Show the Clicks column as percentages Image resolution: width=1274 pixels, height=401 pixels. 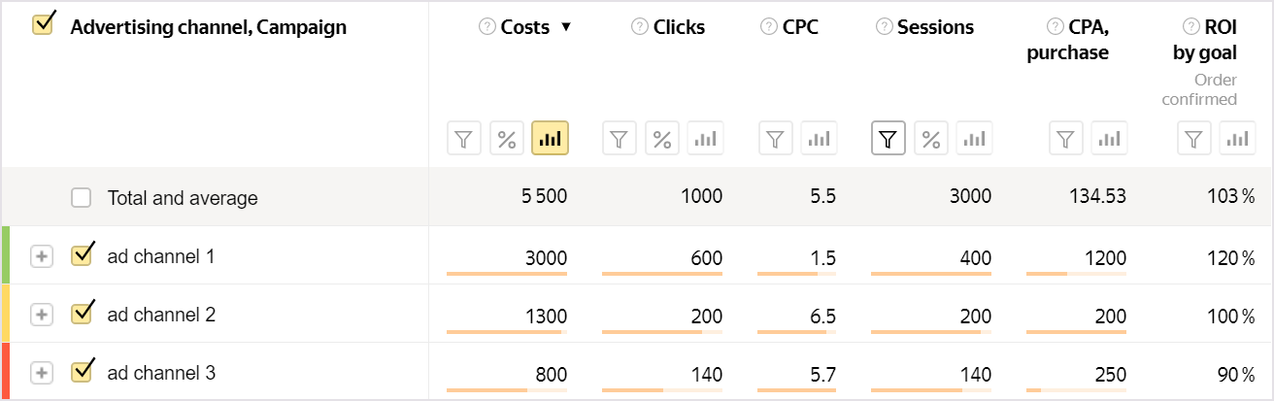click(662, 139)
